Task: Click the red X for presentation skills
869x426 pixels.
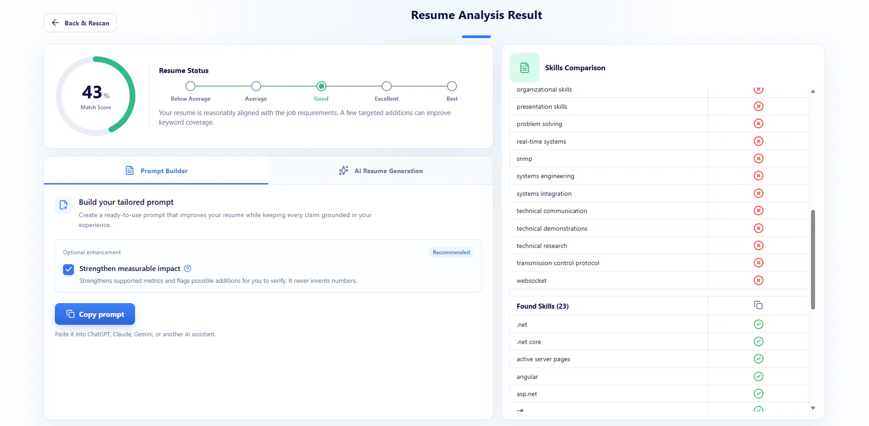Action: pyautogui.click(x=758, y=106)
